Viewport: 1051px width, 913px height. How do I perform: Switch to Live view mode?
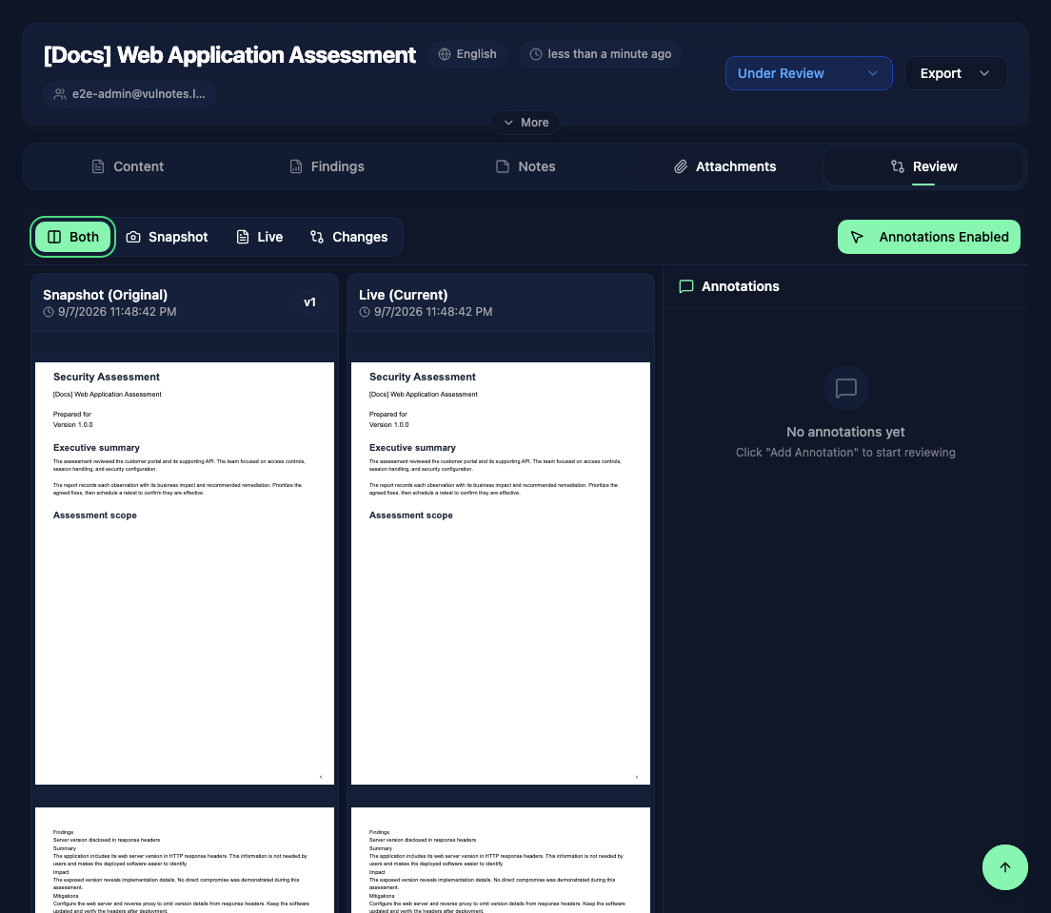pos(259,237)
